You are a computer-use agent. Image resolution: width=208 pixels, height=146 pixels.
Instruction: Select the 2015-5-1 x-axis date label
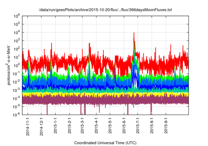(x=110, y=125)
